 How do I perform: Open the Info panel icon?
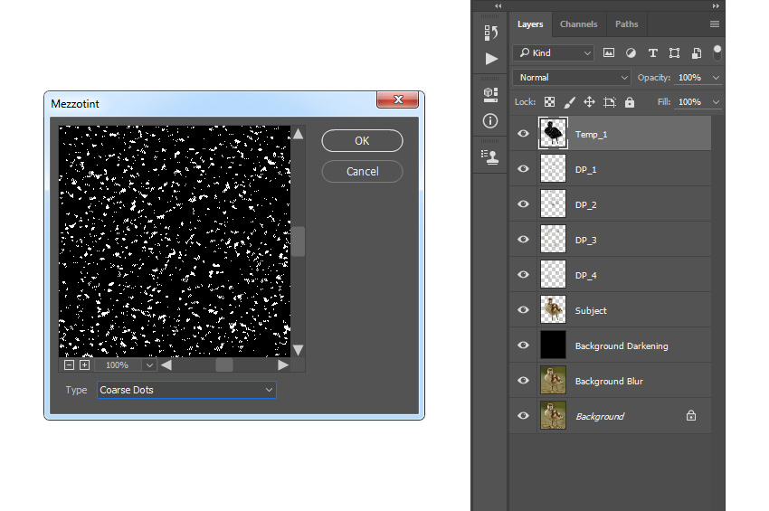(x=490, y=120)
